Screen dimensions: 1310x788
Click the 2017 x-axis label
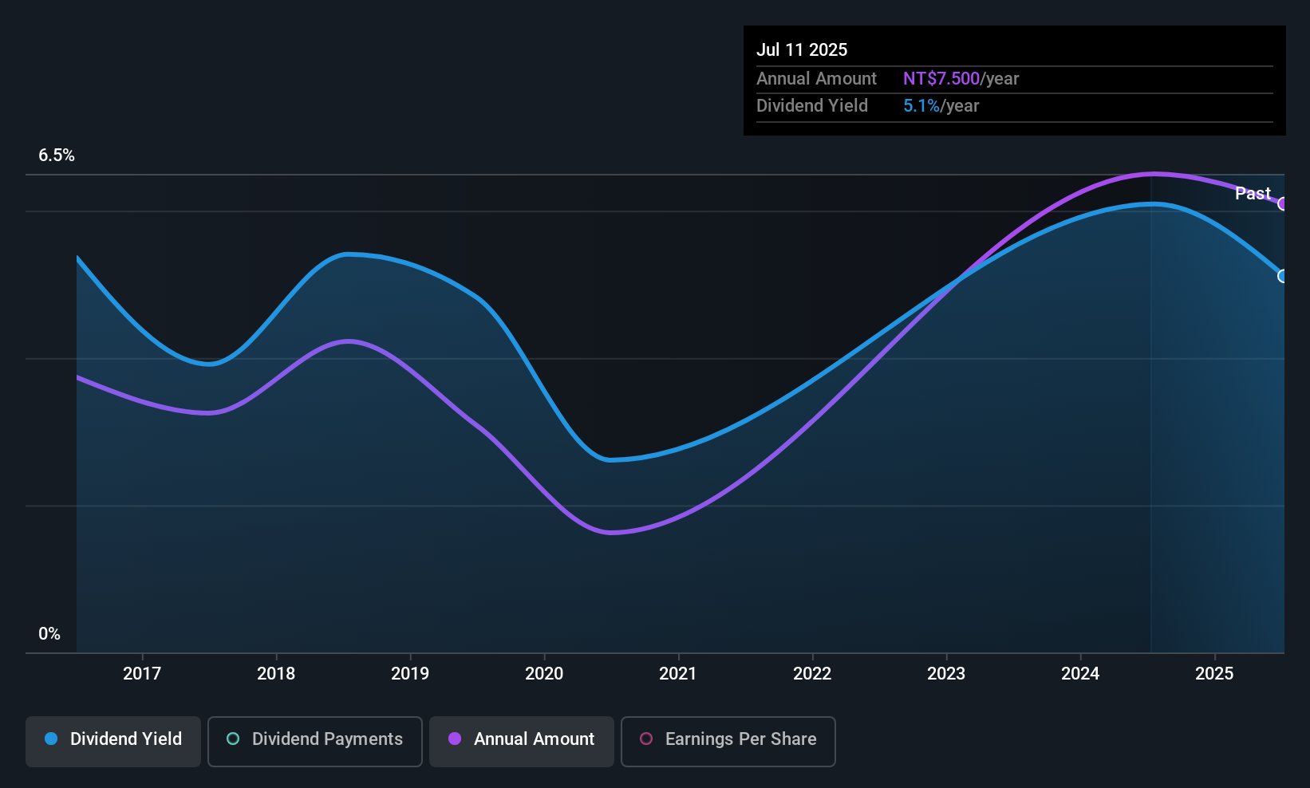pos(142,673)
